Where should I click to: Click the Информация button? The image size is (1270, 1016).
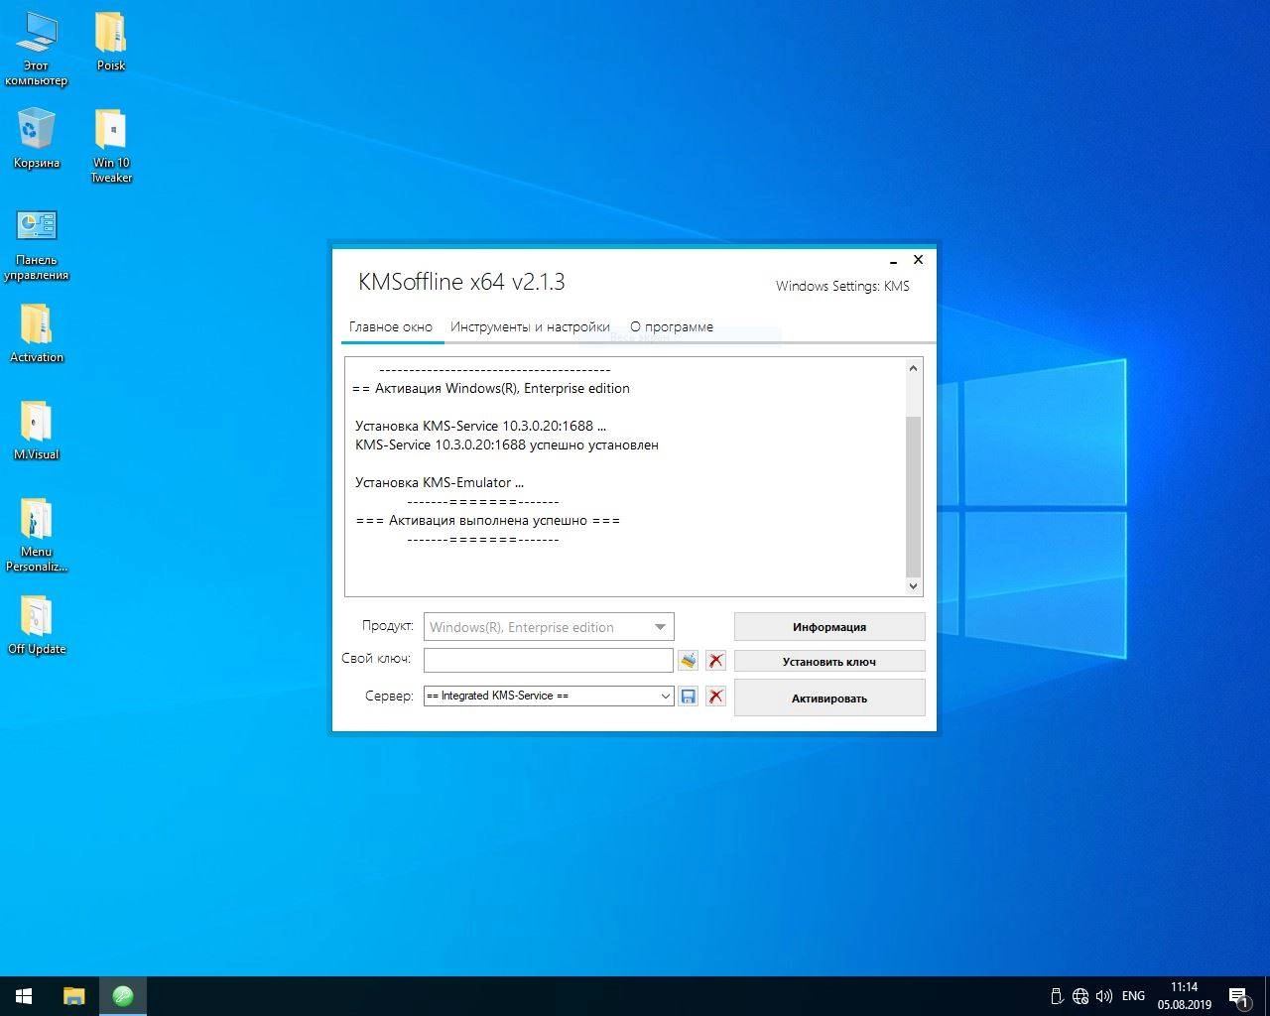tap(829, 627)
